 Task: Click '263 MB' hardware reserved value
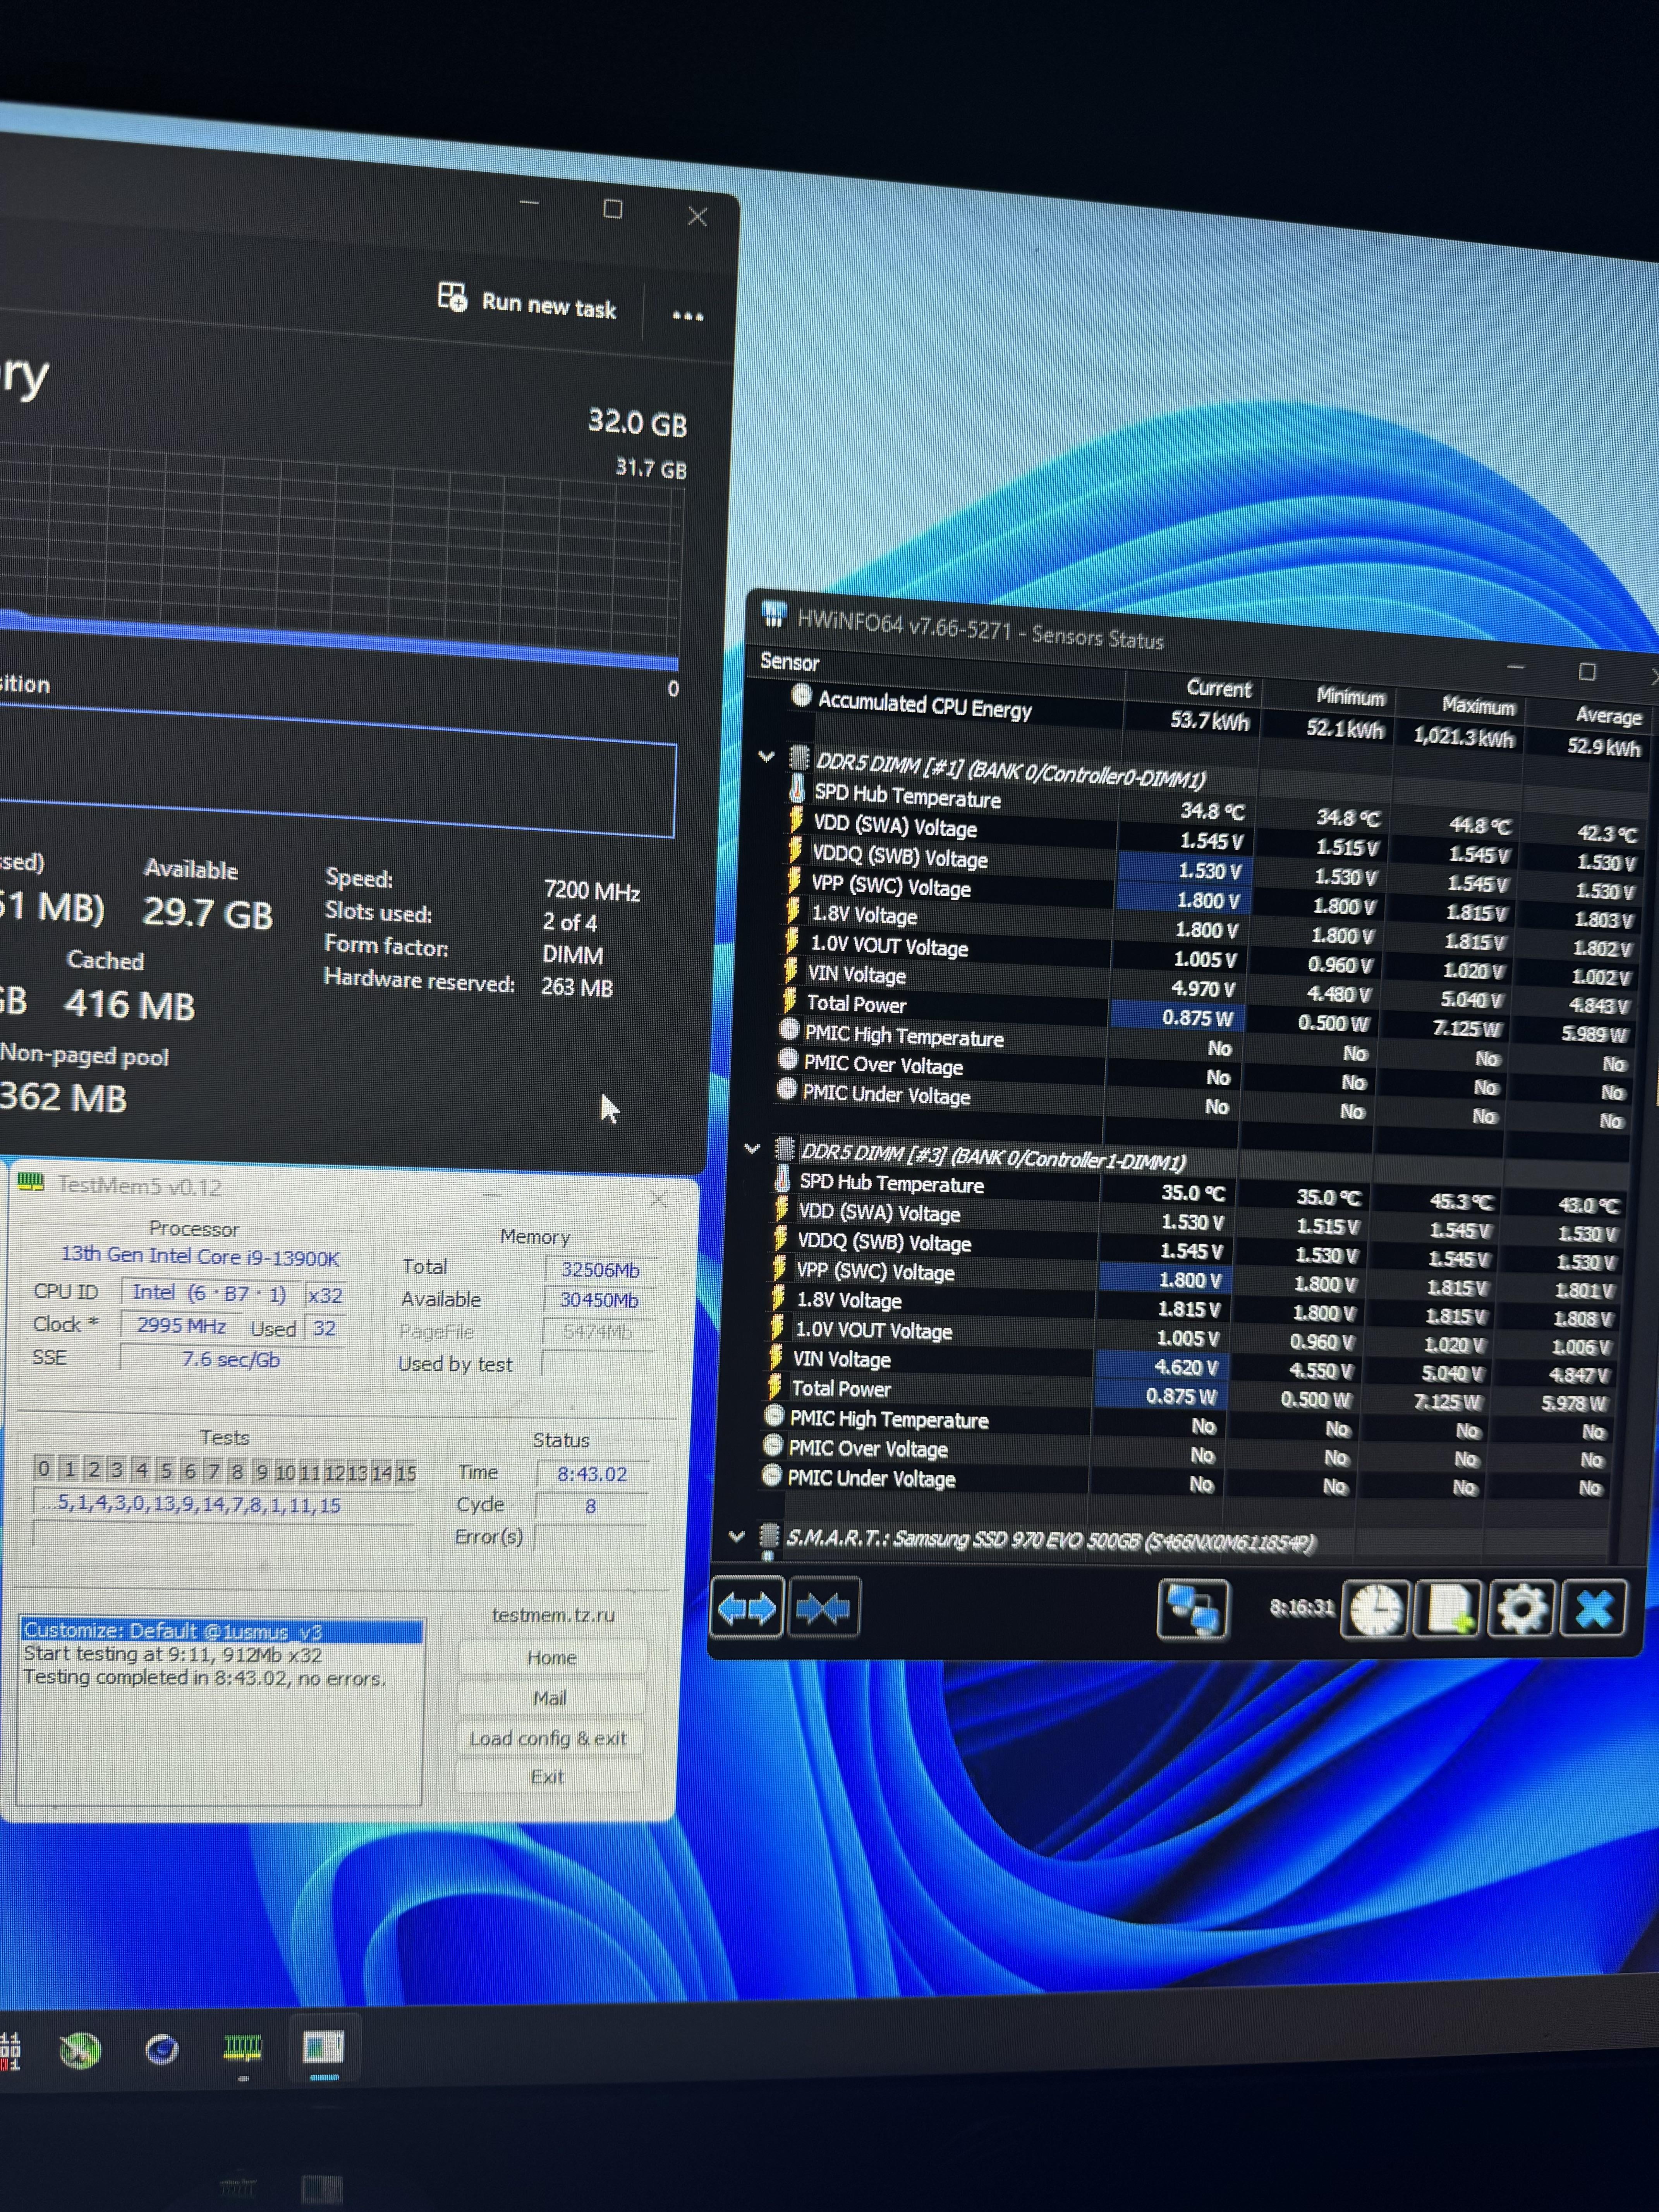(577, 987)
